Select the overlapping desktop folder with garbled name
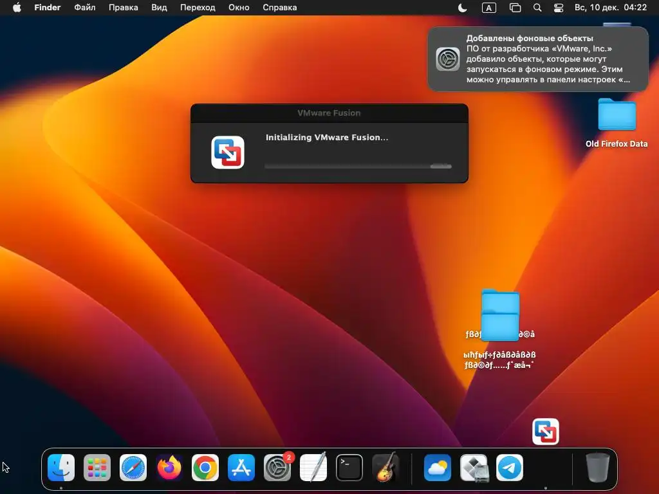 (x=500, y=315)
